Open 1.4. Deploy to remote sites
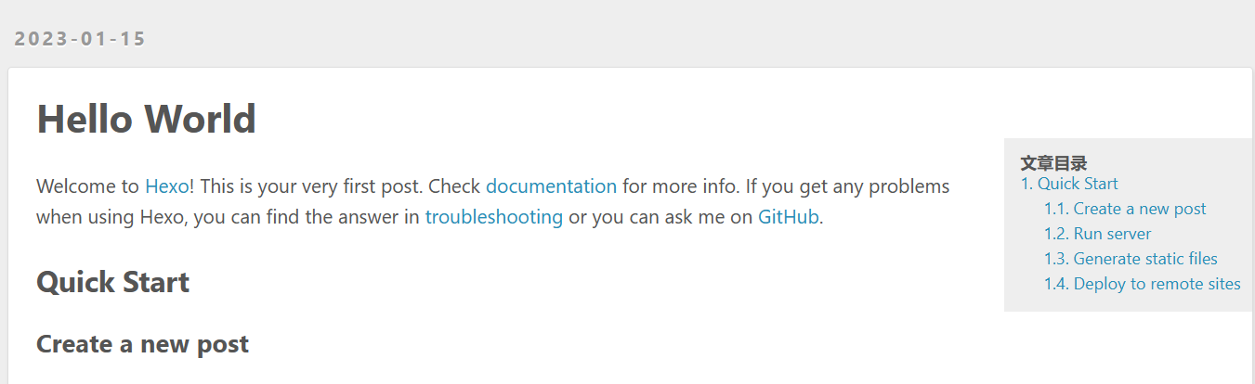 click(x=1142, y=284)
